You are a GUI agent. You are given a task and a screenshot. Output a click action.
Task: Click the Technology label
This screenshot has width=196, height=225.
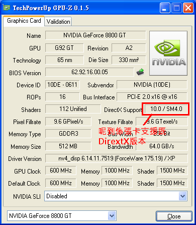[x=27, y=61]
